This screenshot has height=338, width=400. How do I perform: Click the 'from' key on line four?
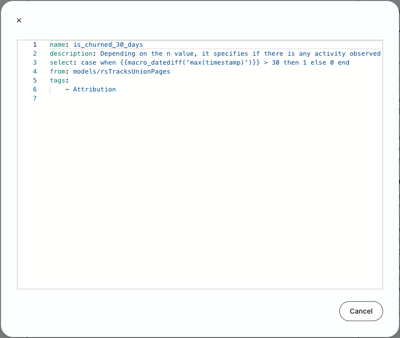click(57, 72)
